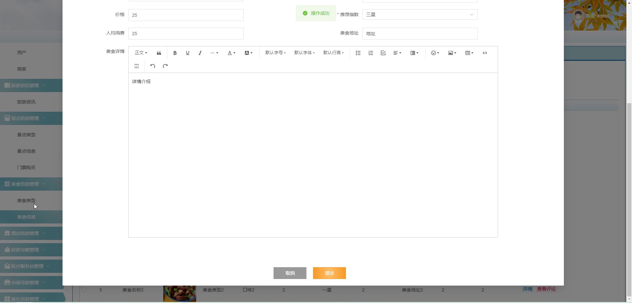This screenshot has width=632, height=303.
Task: Open the indent options menu
Action: click(x=414, y=53)
